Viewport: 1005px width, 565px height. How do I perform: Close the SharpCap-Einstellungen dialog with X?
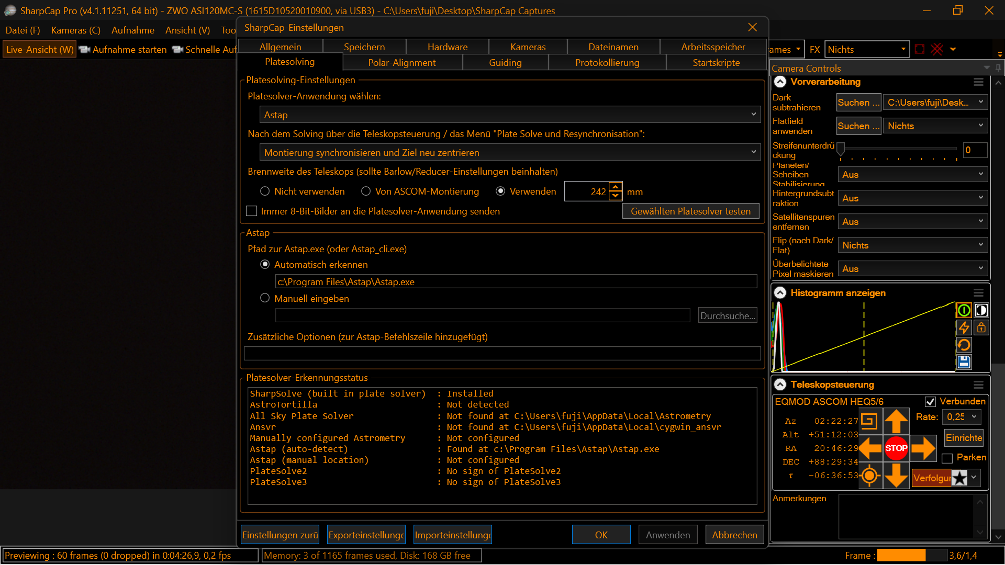(x=752, y=27)
